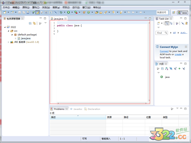Open the 重构(T) menu
Image resolution: width=191 pixels, height=143 pixels.
coord(36,8)
